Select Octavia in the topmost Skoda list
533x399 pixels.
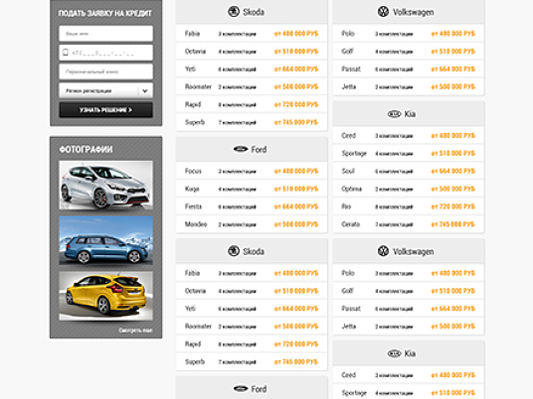click(x=195, y=52)
